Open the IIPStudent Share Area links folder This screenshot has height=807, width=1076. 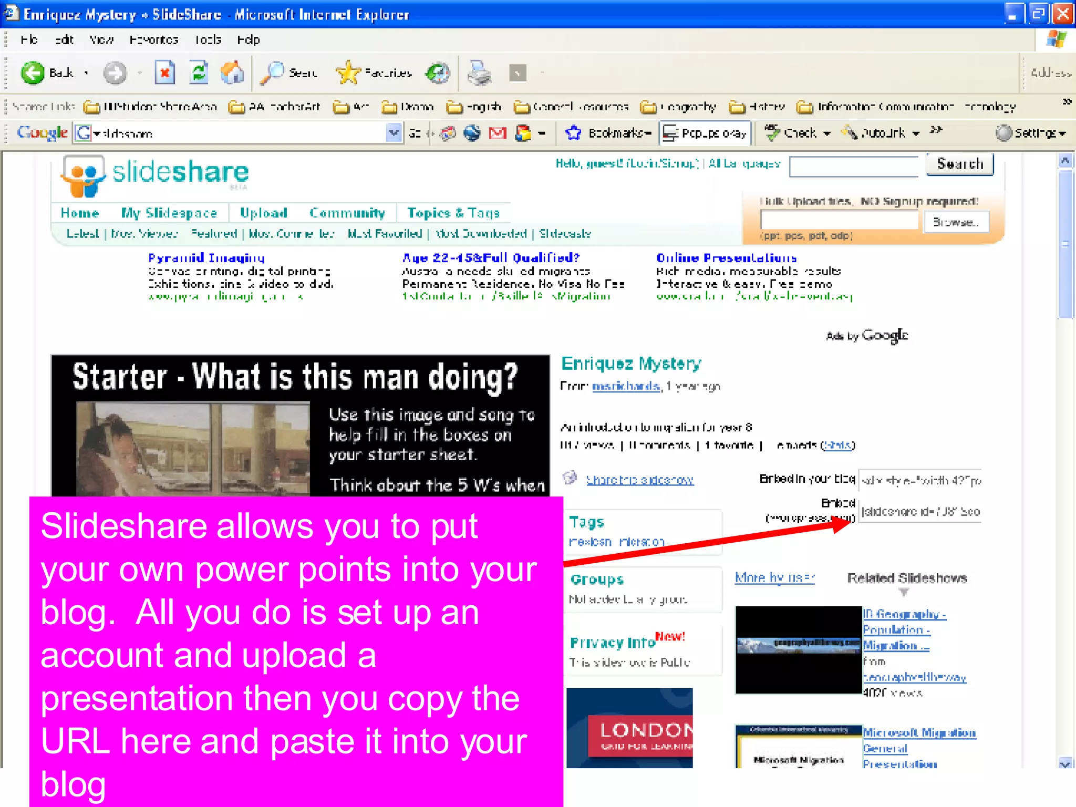151,107
